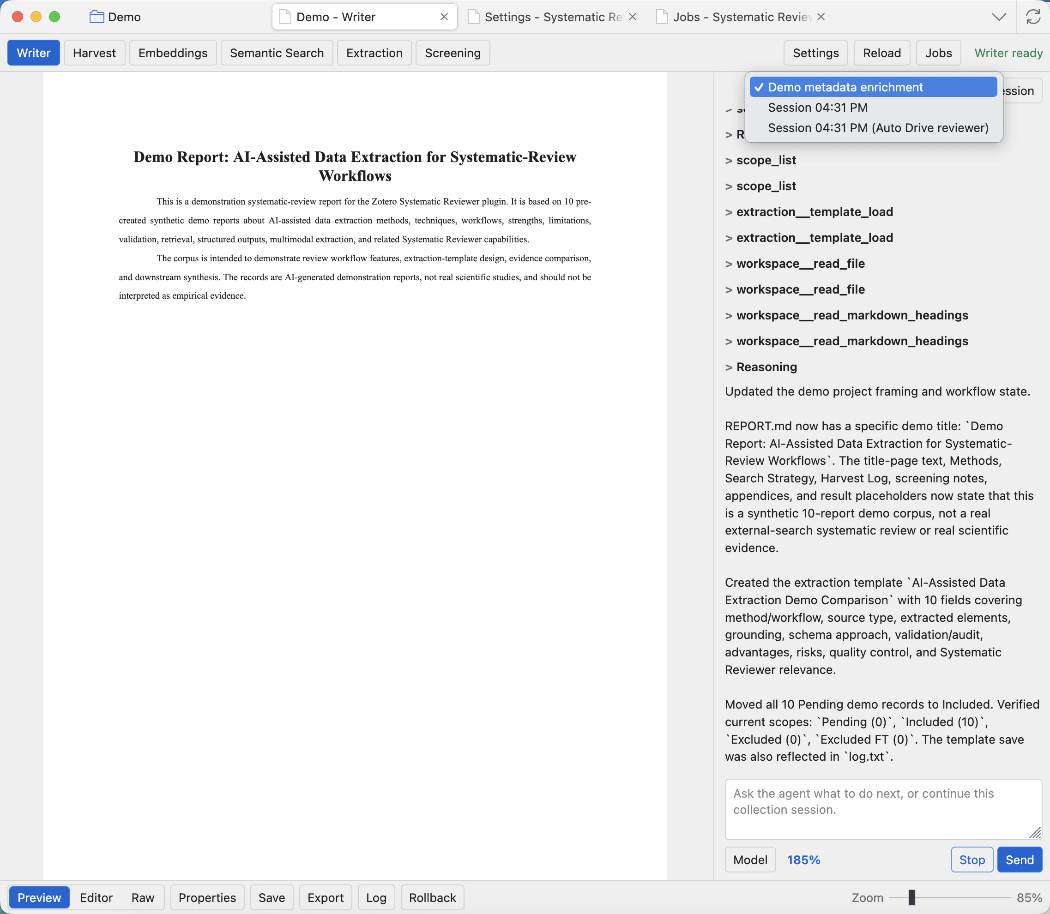The height and width of the screenshot is (914, 1050).
Task: Switch to the Demo - Writer tab
Action: click(x=364, y=17)
